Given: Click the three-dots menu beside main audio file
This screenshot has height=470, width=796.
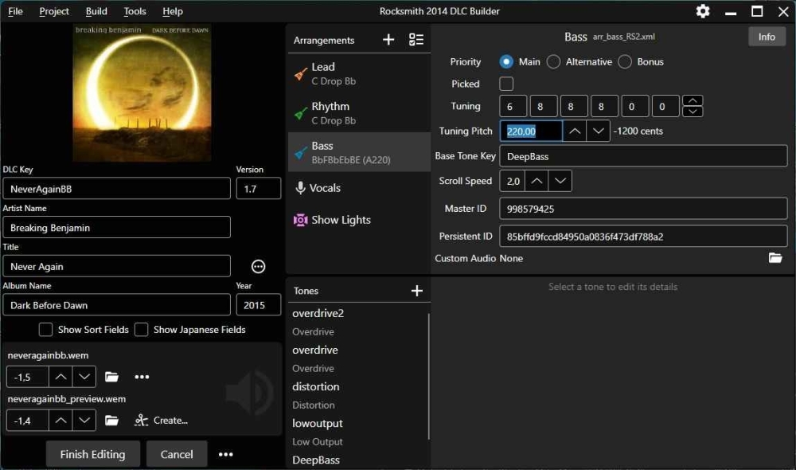Looking at the screenshot, I should [142, 377].
